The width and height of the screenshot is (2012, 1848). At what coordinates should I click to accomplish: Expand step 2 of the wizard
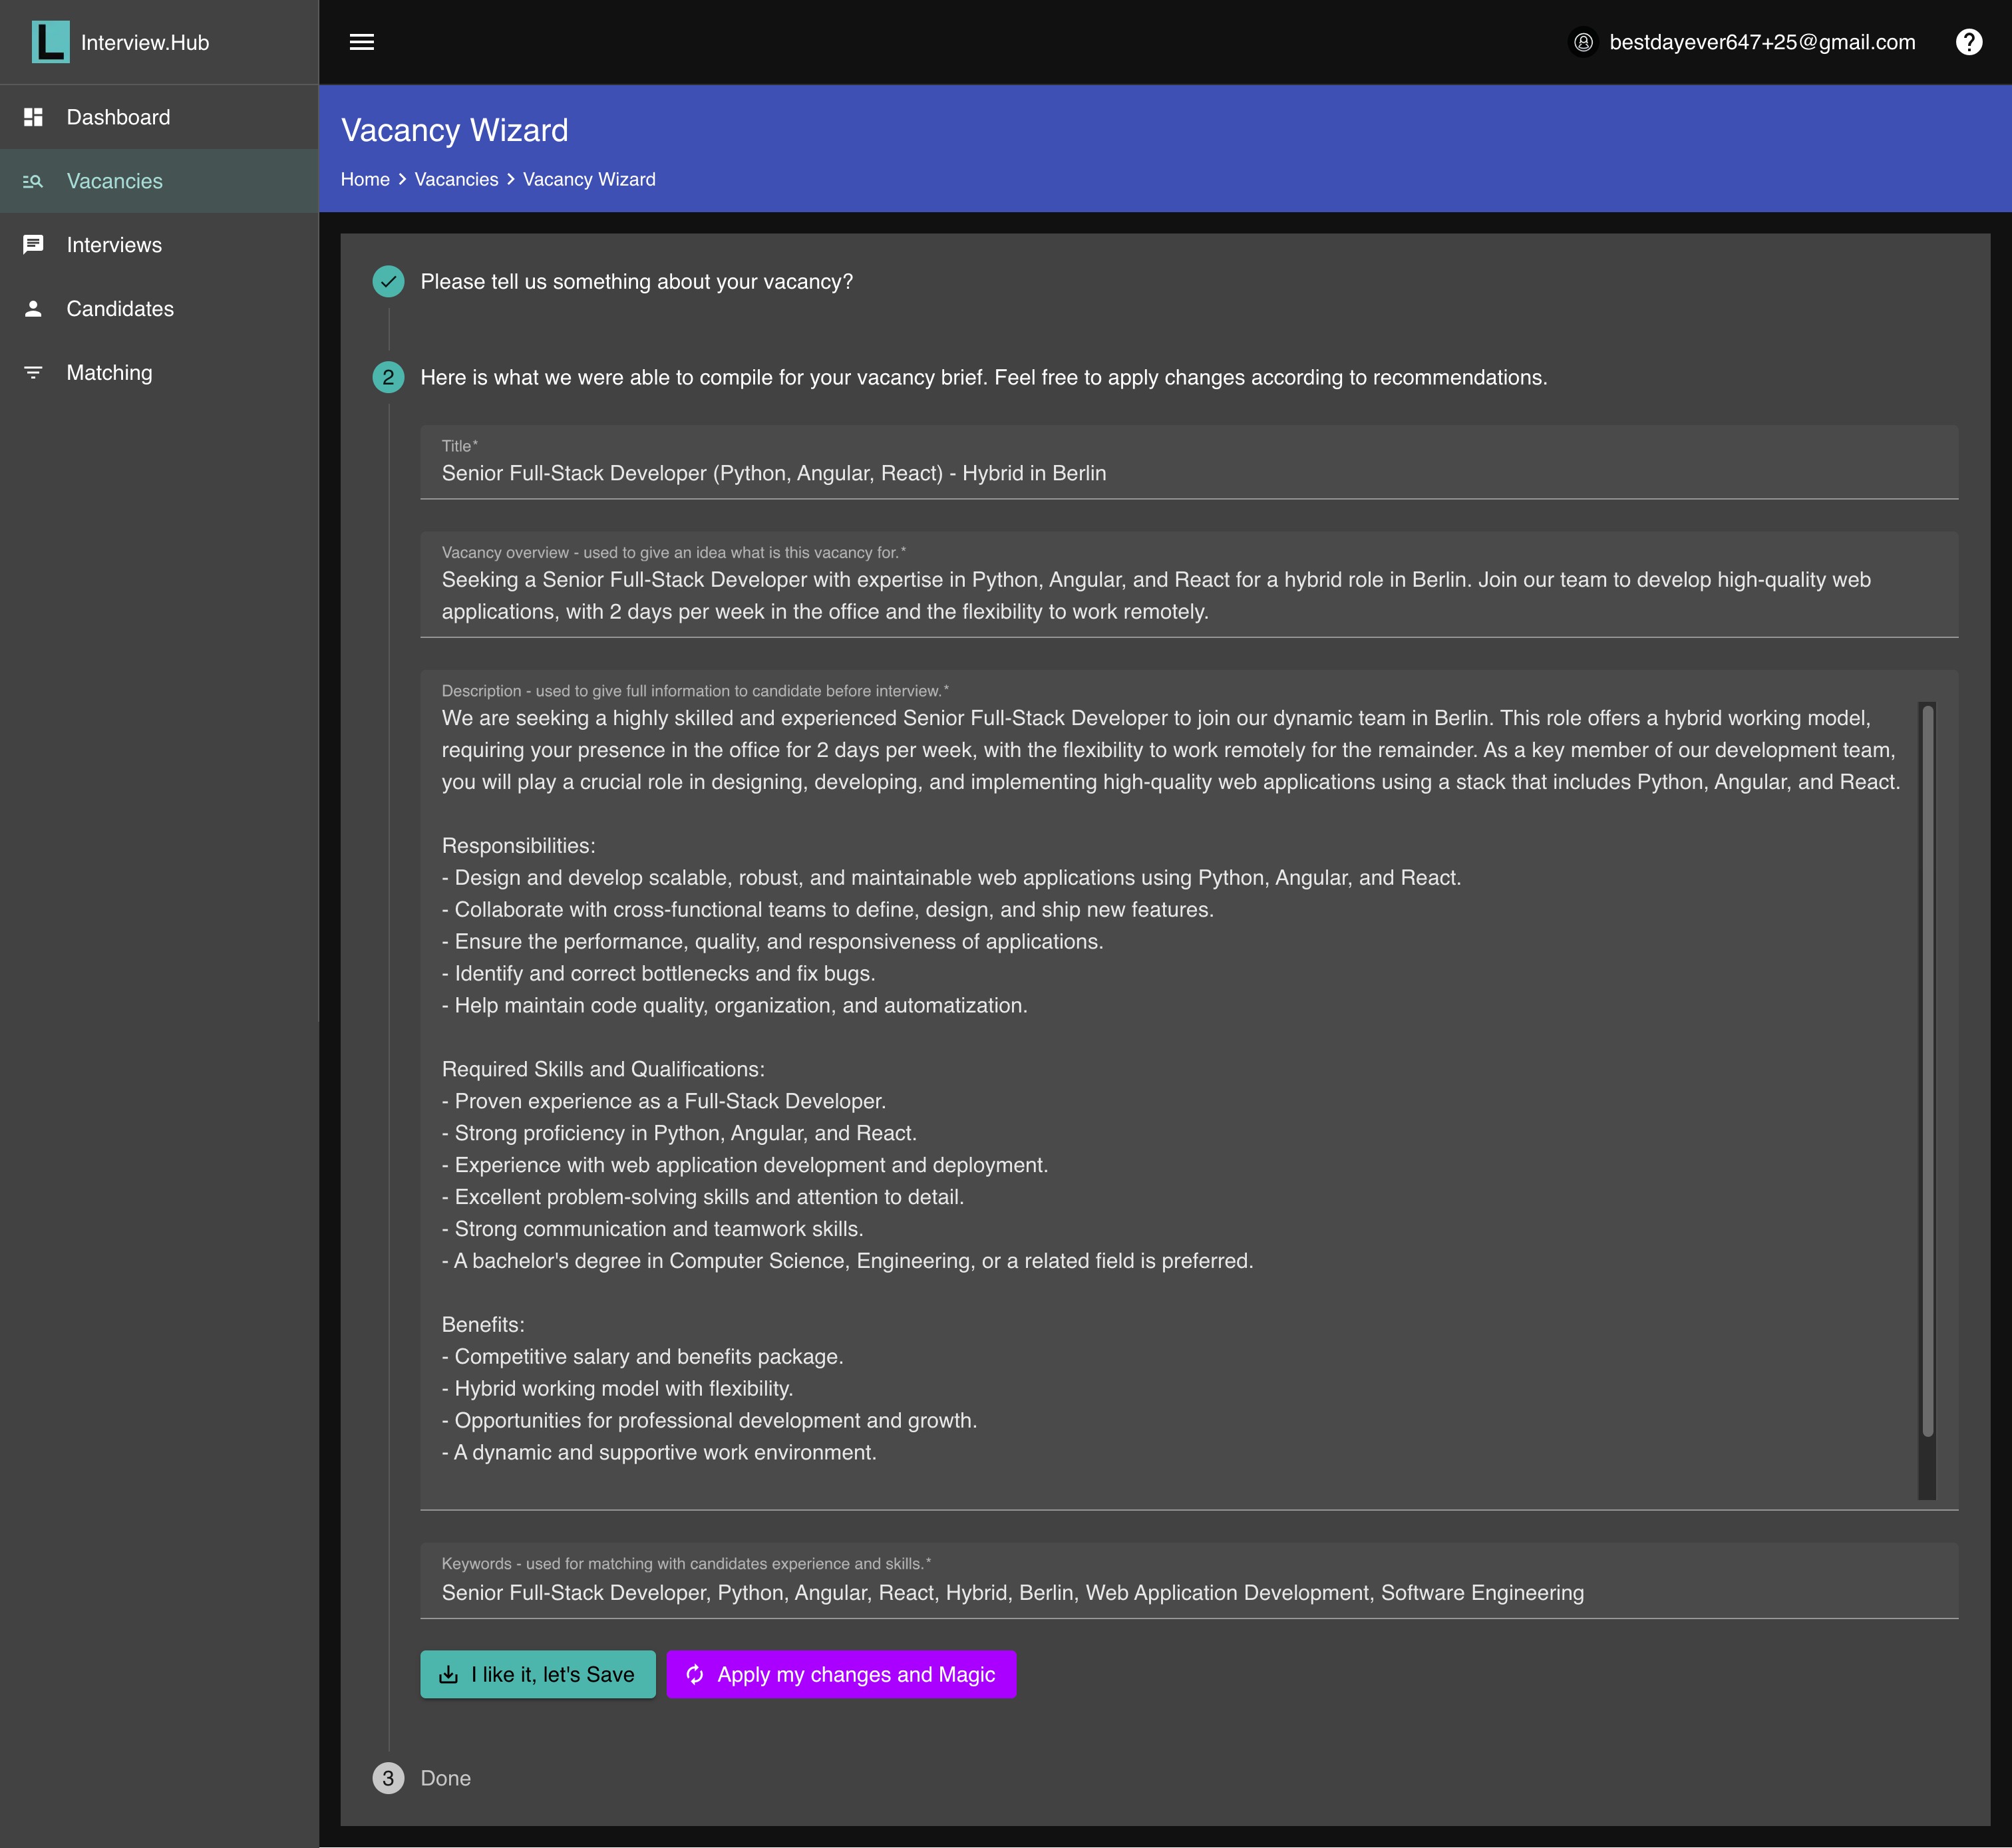point(388,378)
